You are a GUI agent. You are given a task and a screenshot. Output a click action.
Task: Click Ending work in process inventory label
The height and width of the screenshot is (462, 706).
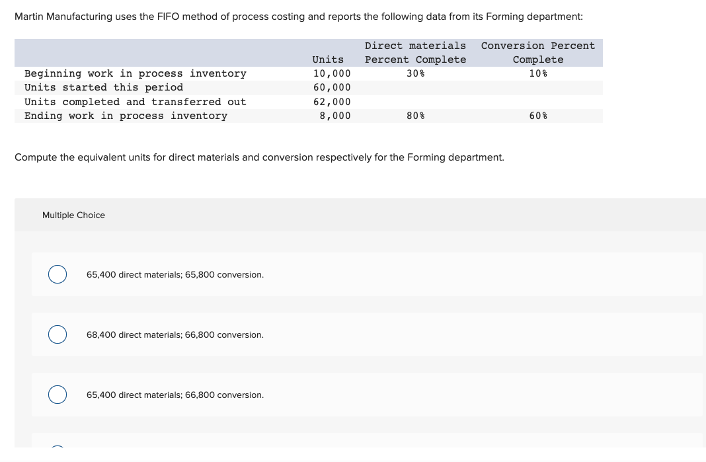(x=126, y=116)
